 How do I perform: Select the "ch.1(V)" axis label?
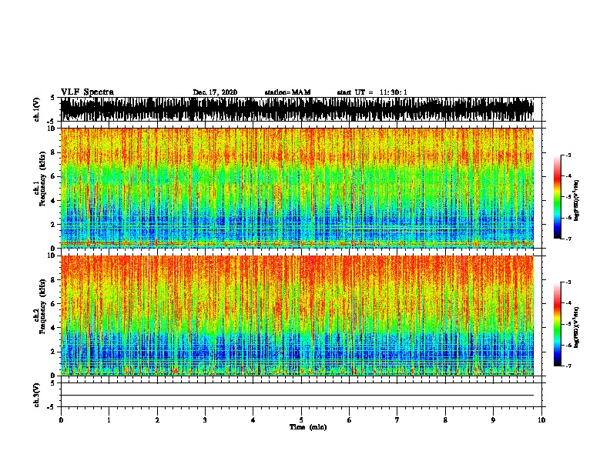(37, 109)
